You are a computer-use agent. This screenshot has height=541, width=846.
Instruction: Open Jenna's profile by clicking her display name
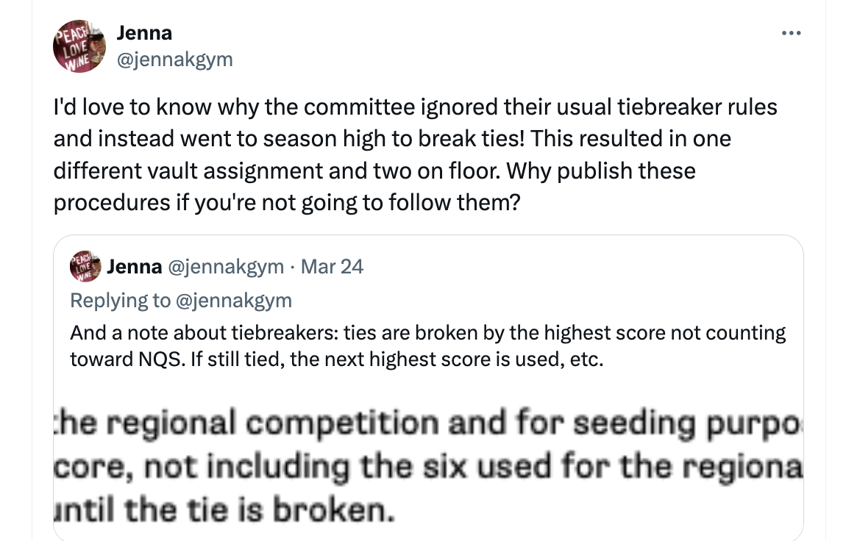click(x=144, y=32)
